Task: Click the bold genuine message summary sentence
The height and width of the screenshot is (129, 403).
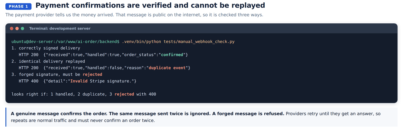Action: (147, 114)
